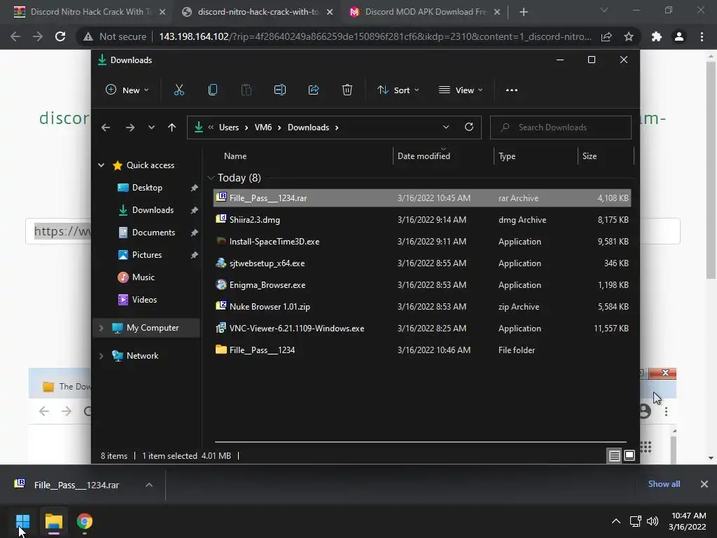The image size is (717, 538).
Task: Click the Copy icon in Explorer toolbar
Action: pyautogui.click(x=213, y=90)
